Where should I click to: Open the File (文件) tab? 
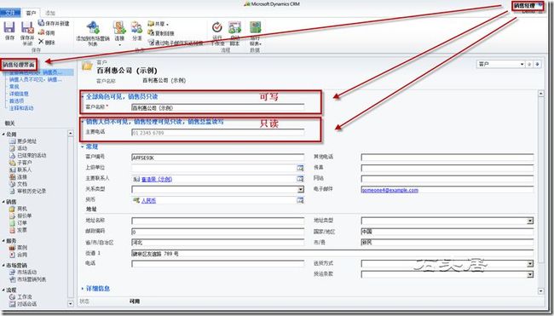[x=10, y=13]
